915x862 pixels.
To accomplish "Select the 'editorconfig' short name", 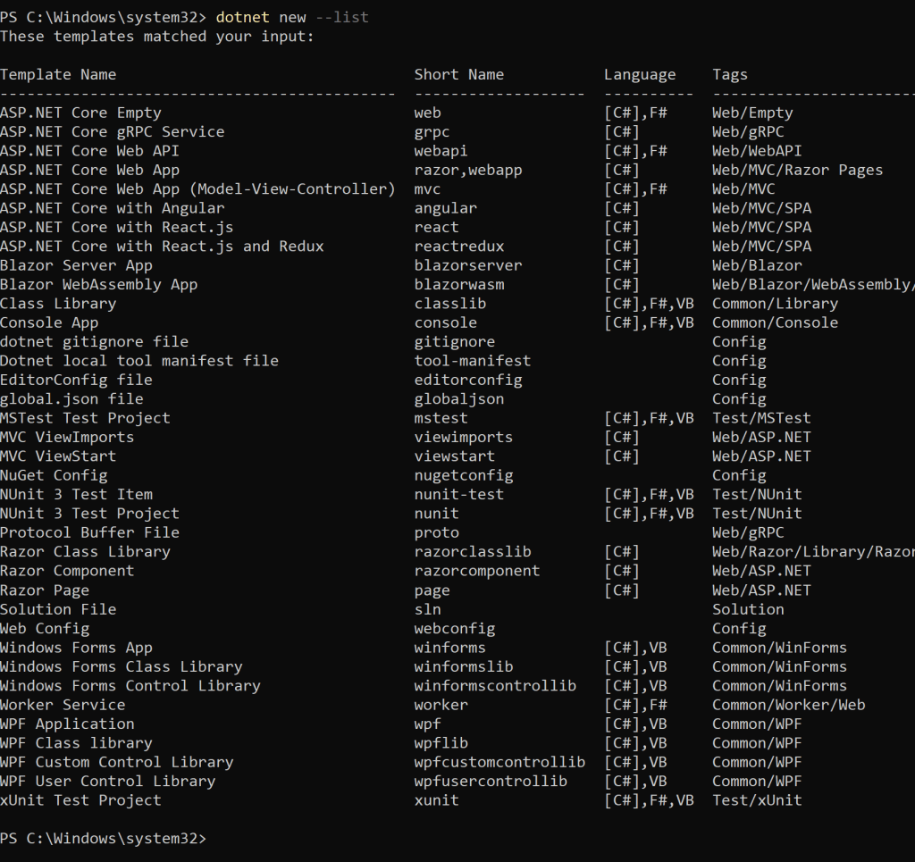I will tap(468, 381).
